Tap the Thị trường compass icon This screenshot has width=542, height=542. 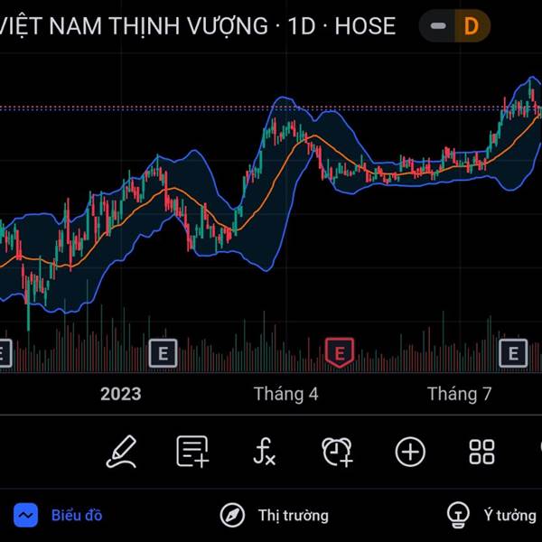point(232,515)
